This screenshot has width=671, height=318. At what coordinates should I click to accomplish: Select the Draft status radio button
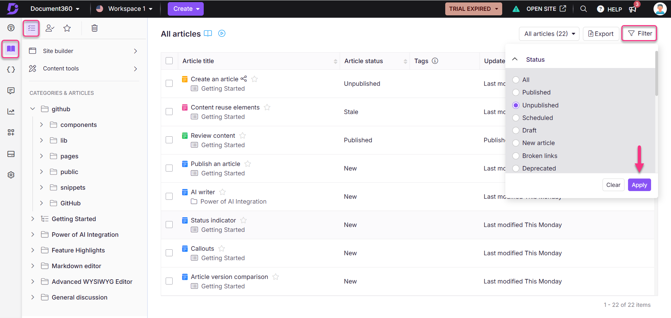(x=516, y=130)
